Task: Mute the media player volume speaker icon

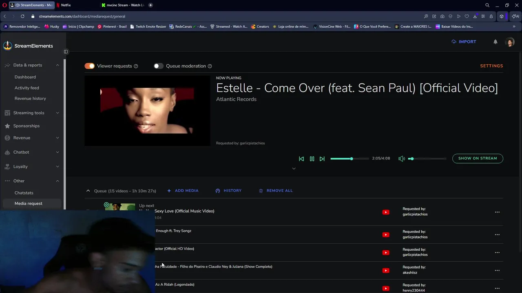Action: [x=402, y=159]
